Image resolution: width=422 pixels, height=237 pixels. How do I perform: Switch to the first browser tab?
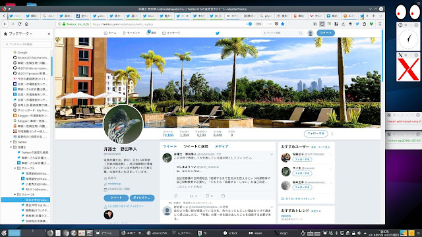tap(15, 16)
